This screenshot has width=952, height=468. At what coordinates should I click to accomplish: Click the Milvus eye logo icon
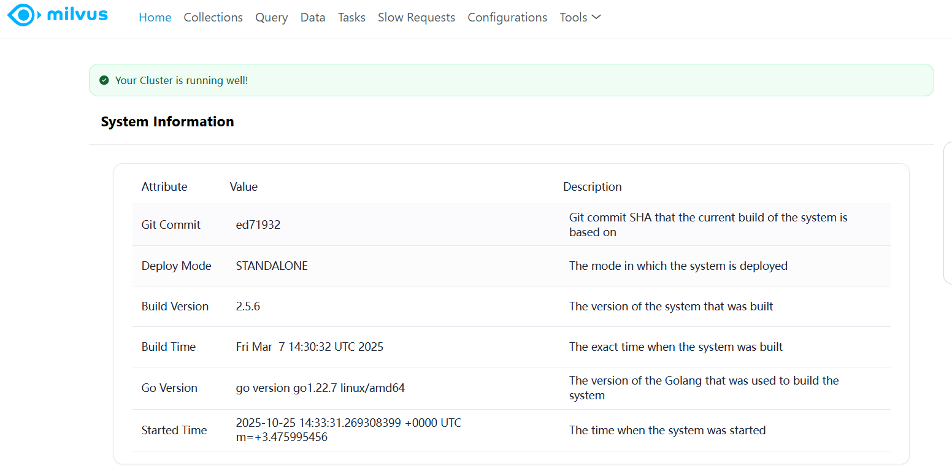tap(24, 15)
